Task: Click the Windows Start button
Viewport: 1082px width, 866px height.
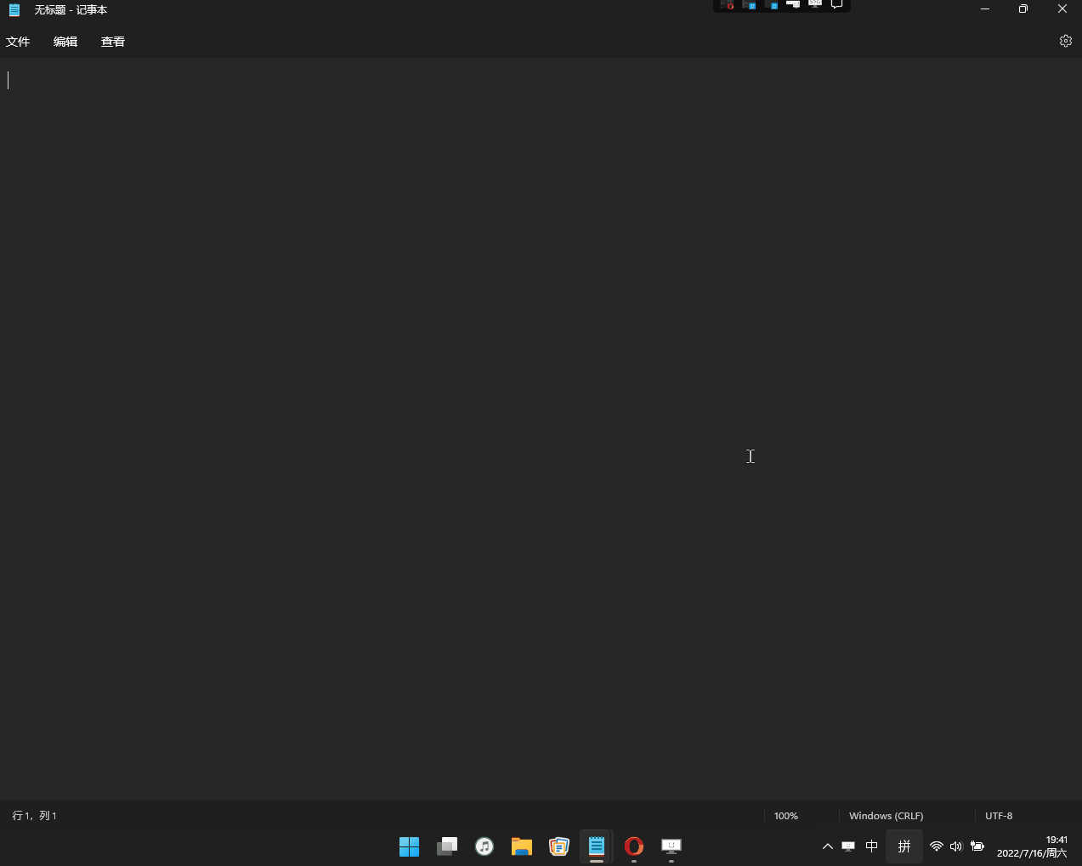Action: [x=409, y=846]
